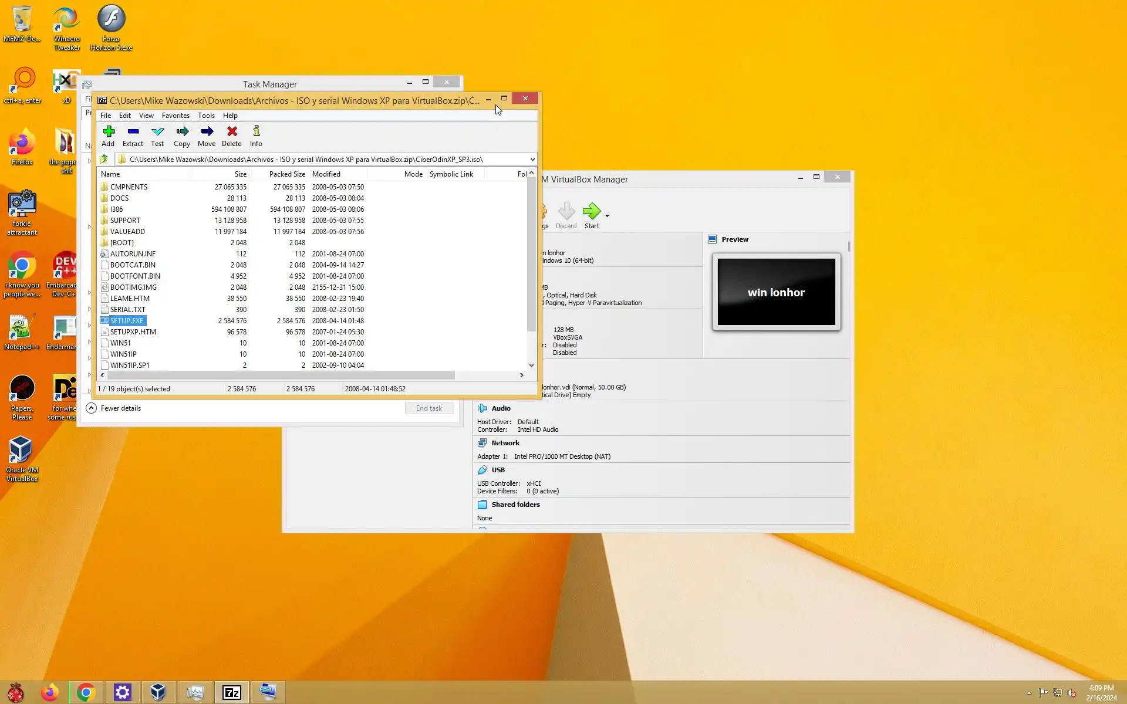Open the Favorites menu
The image size is (1127, 704).
point(176,116)
